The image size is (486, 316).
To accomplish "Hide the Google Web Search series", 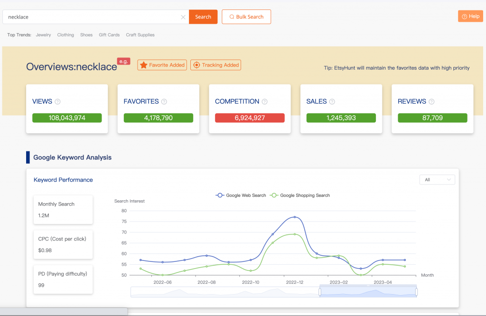I will pos(241,195).
